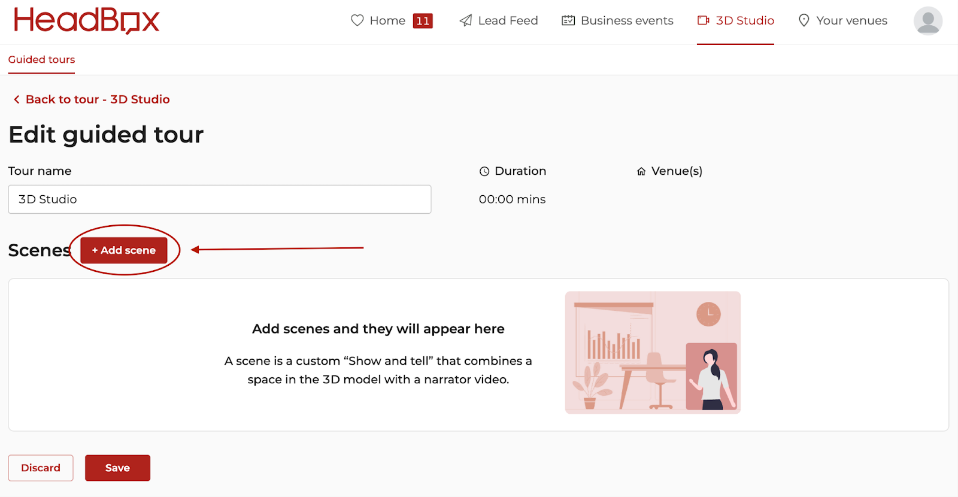Click the house icon beside Venue(s)
Image resolution: width=958 pixels, height=497 pixels.
point(641,171)
